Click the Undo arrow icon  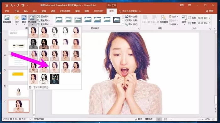point(12,5)
